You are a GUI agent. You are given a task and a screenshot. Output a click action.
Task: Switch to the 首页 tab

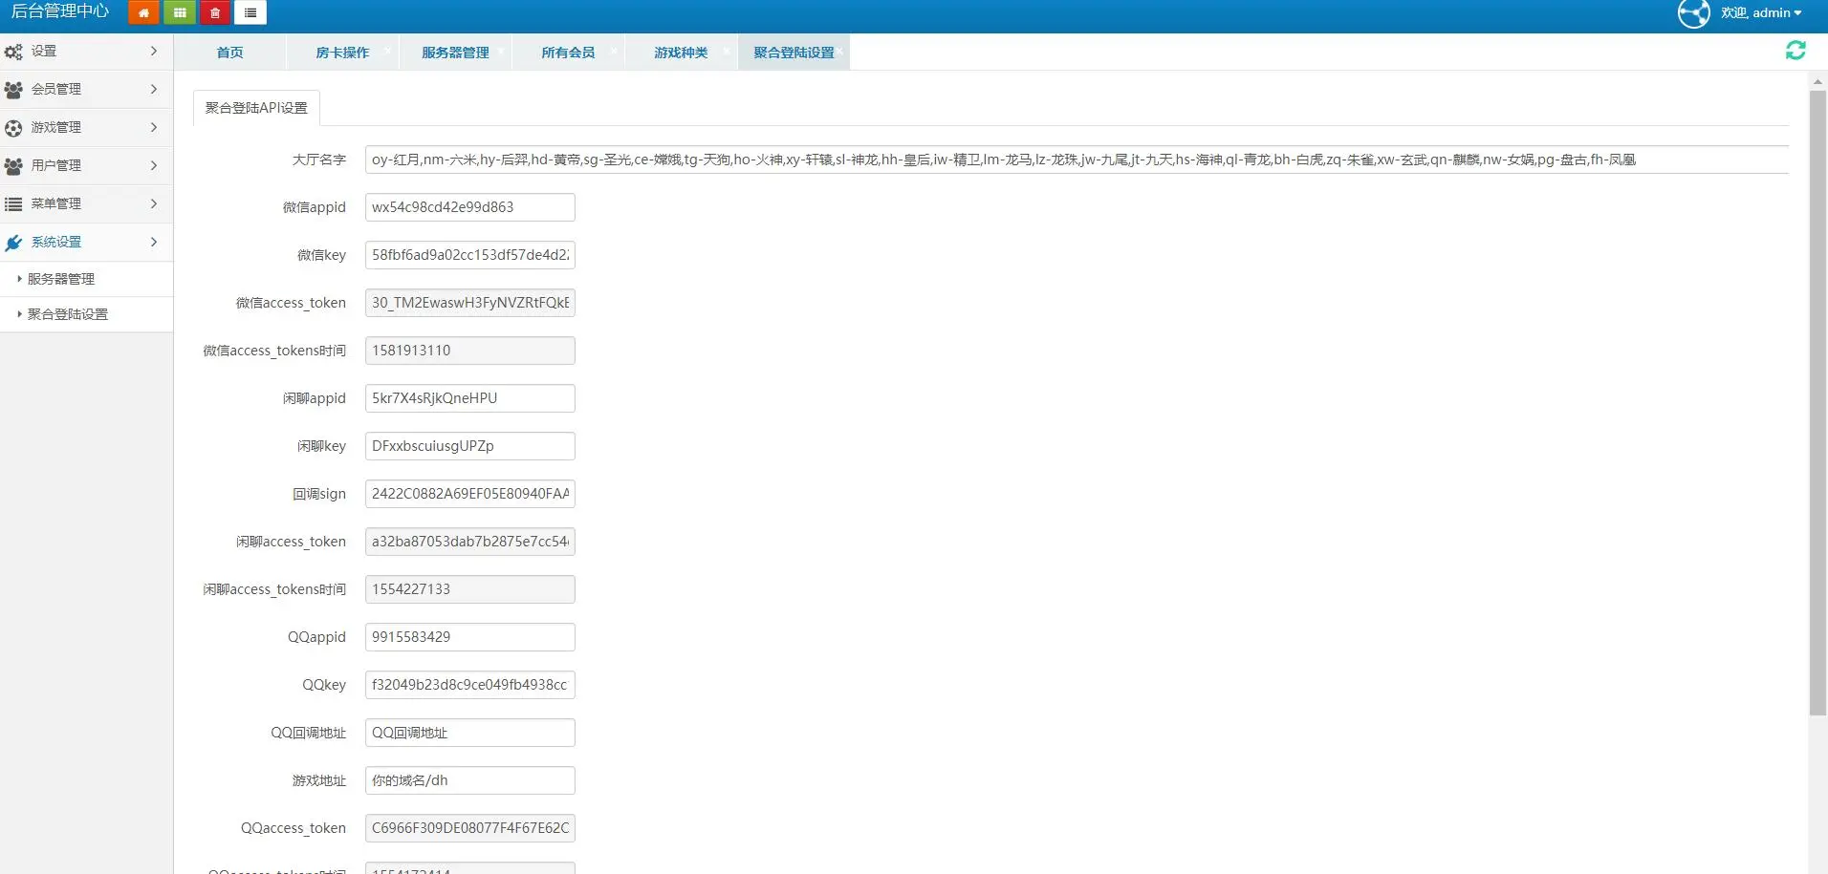pyautogui.click(x=229, y=53)
